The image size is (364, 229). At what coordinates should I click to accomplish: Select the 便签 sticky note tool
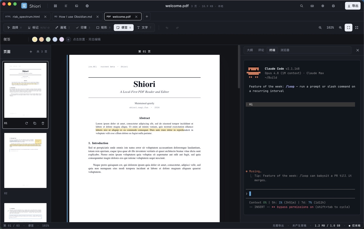point(124,28)
